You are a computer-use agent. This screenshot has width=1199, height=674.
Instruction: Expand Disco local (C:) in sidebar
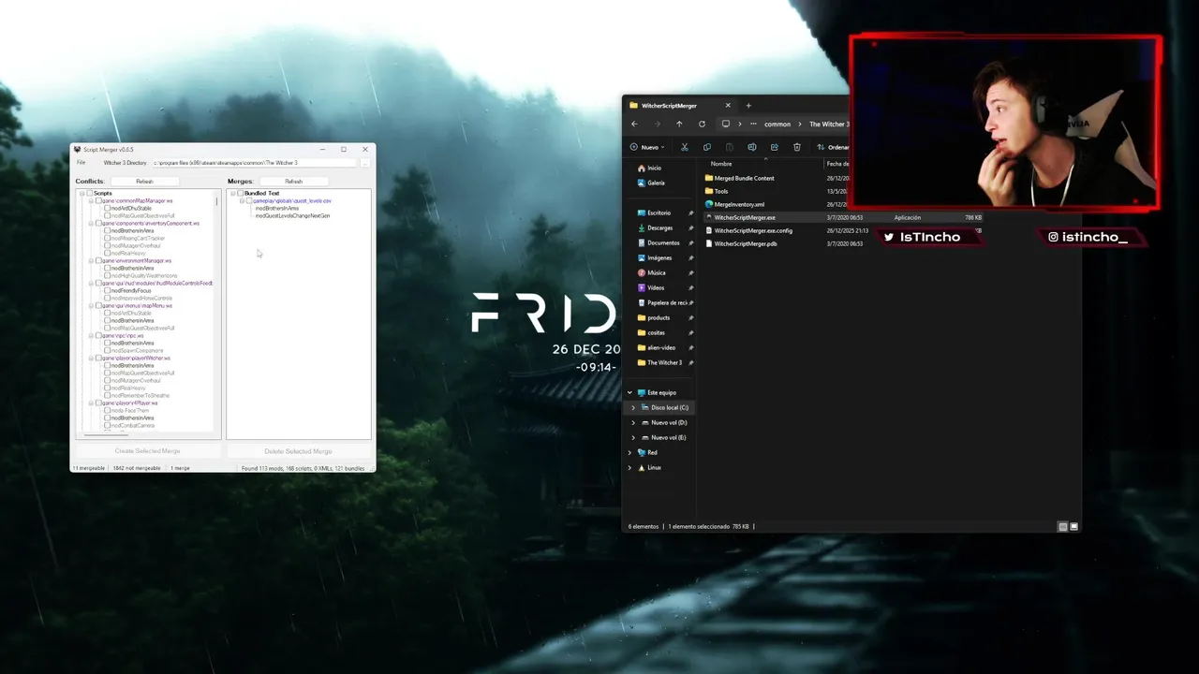(x=633, y=407)
